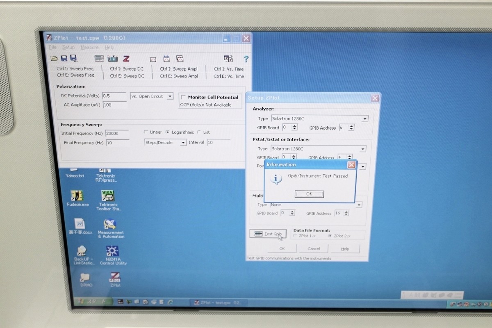
Task: Toggle the Monitor Cell Potential checkbox
Action: pos(183,97)
